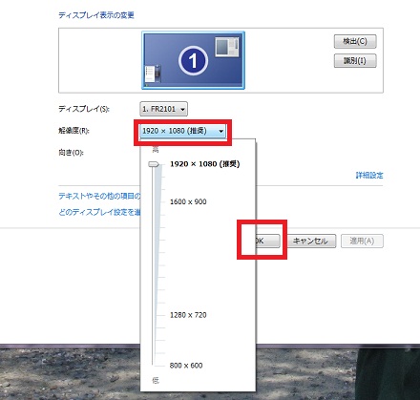This screenshot has width=420, height=400.
Task: Choose 1600 x 900 resolution
Action: (188, 201)
